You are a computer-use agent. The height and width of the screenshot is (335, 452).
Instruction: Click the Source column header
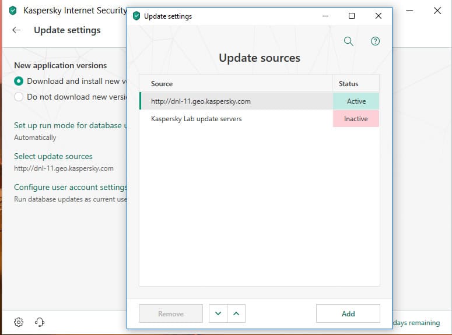pos(162,84)
